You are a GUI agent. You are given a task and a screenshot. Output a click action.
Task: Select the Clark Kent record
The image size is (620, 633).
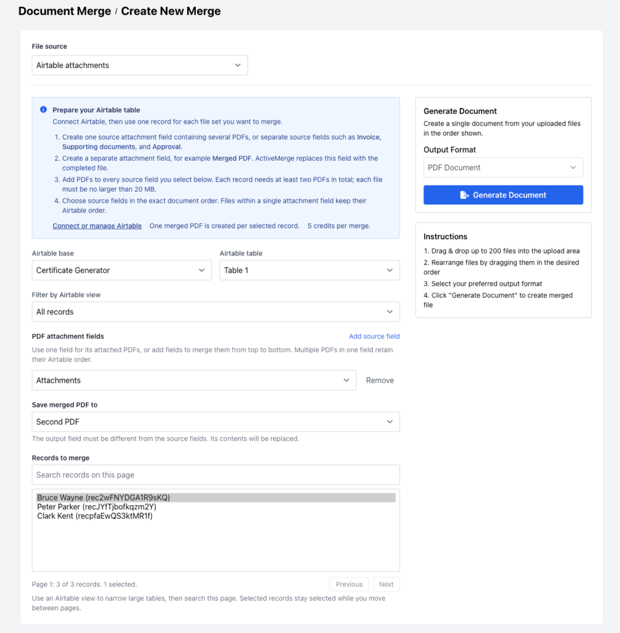point(216,516)
